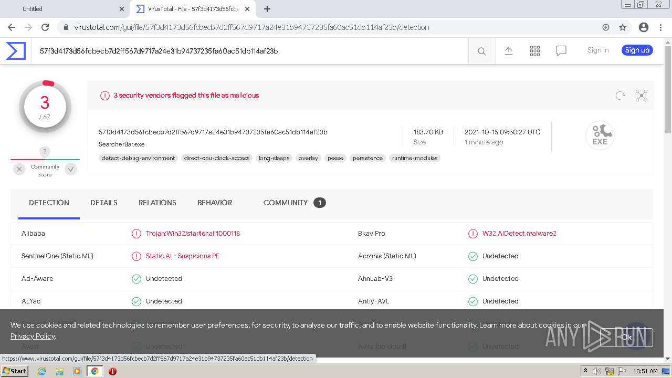The width and height of the screenshot is (672, 378).
Task: Click the graph similarity icon
Action: (641, 95)
